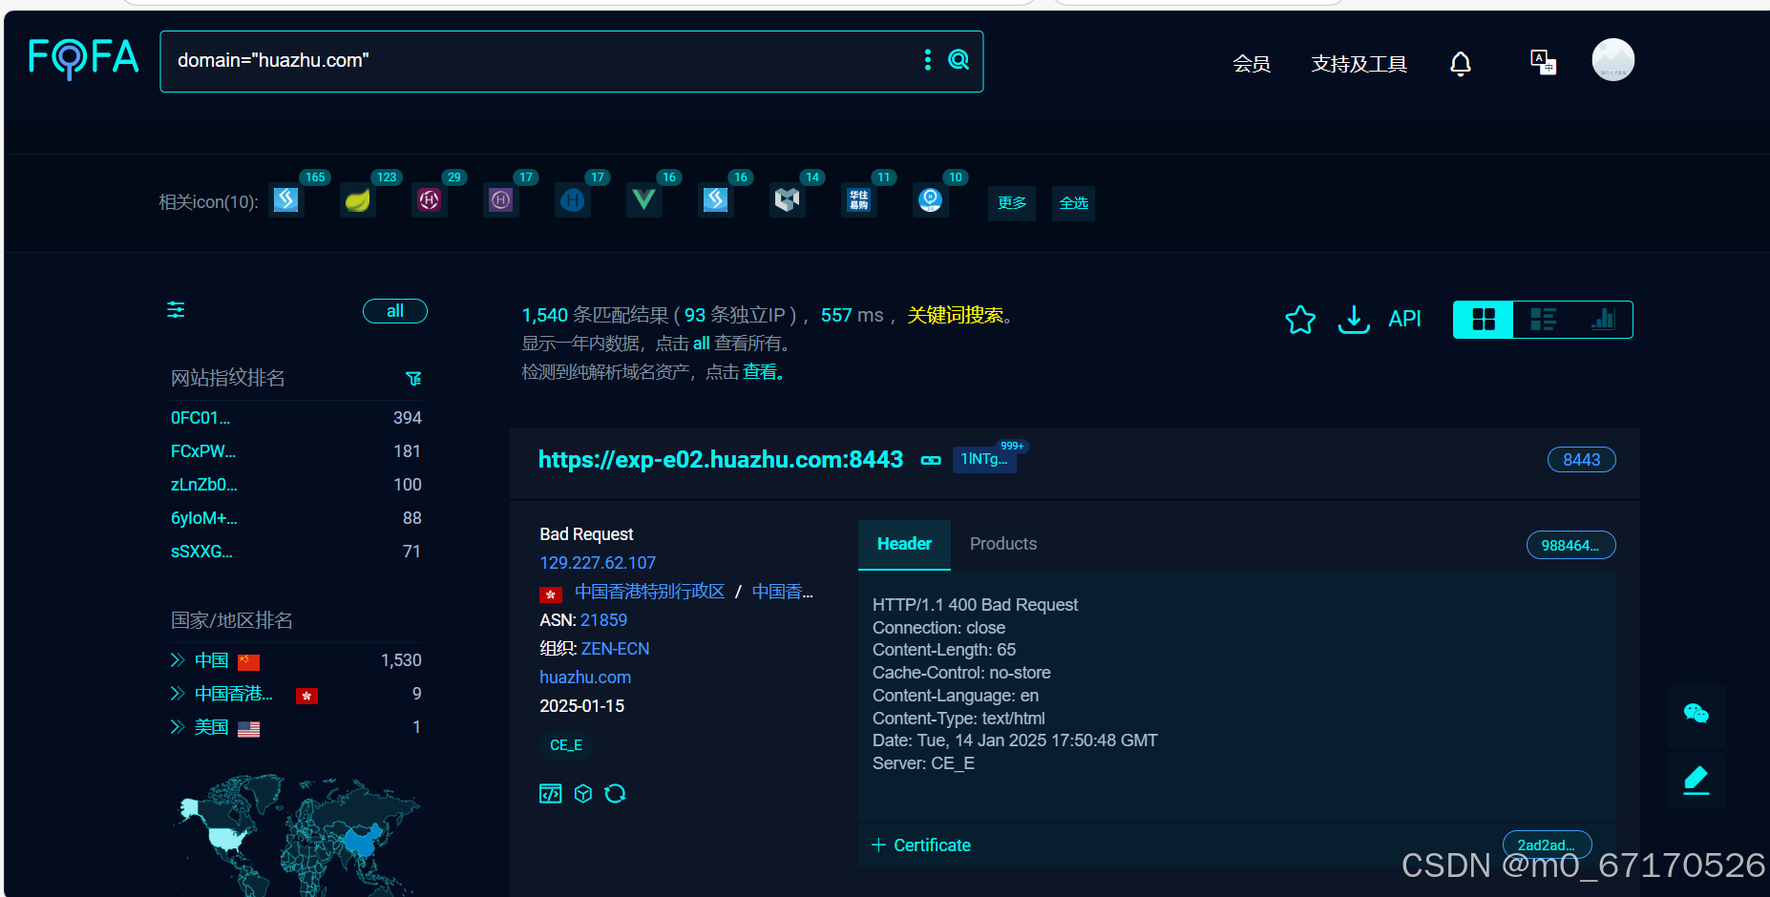Open the API link
Screen dimensions: 1770x897
(x=1404, y=319)
